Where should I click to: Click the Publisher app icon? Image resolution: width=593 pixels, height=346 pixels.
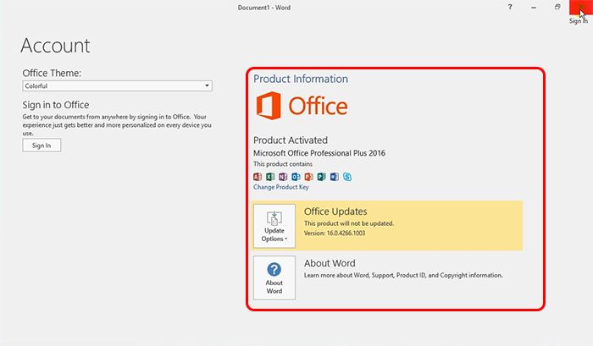click(x=321, y=177)
